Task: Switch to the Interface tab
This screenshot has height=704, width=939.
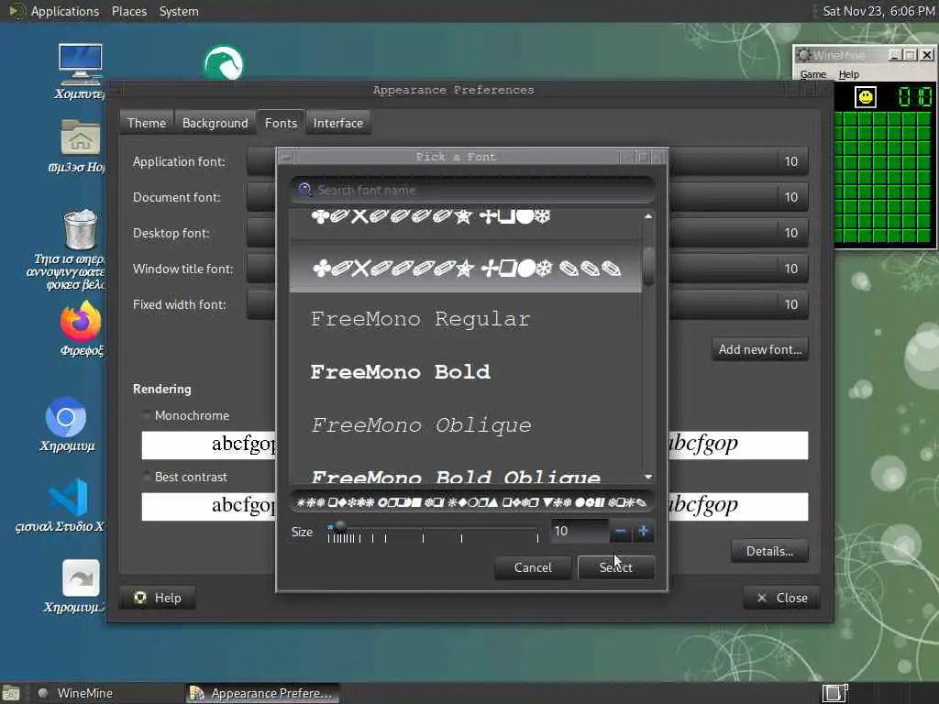Action: [x=337, y=123]
